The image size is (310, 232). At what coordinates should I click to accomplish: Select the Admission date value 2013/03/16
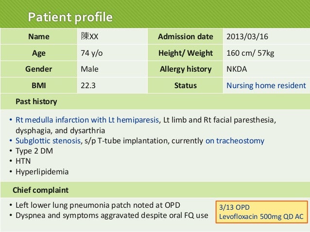[x=247, y=36]
